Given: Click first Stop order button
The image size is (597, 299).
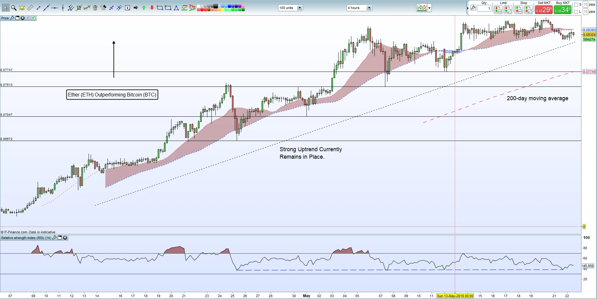Looking at the screenshot, I should tap(519, 10).
